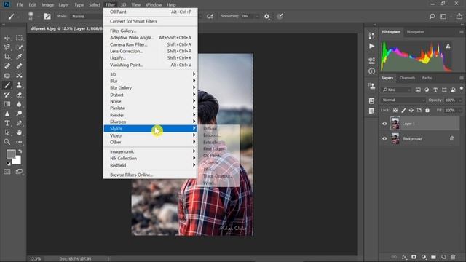This screenshot has height=262, width=466.
Task: Open the Info panel icon
Action: click(371, 71)
